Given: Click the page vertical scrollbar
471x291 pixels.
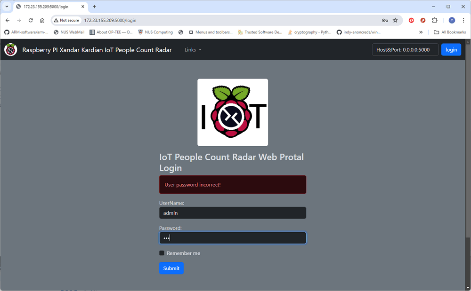Looking at the screenshot, I should [468, 141].
